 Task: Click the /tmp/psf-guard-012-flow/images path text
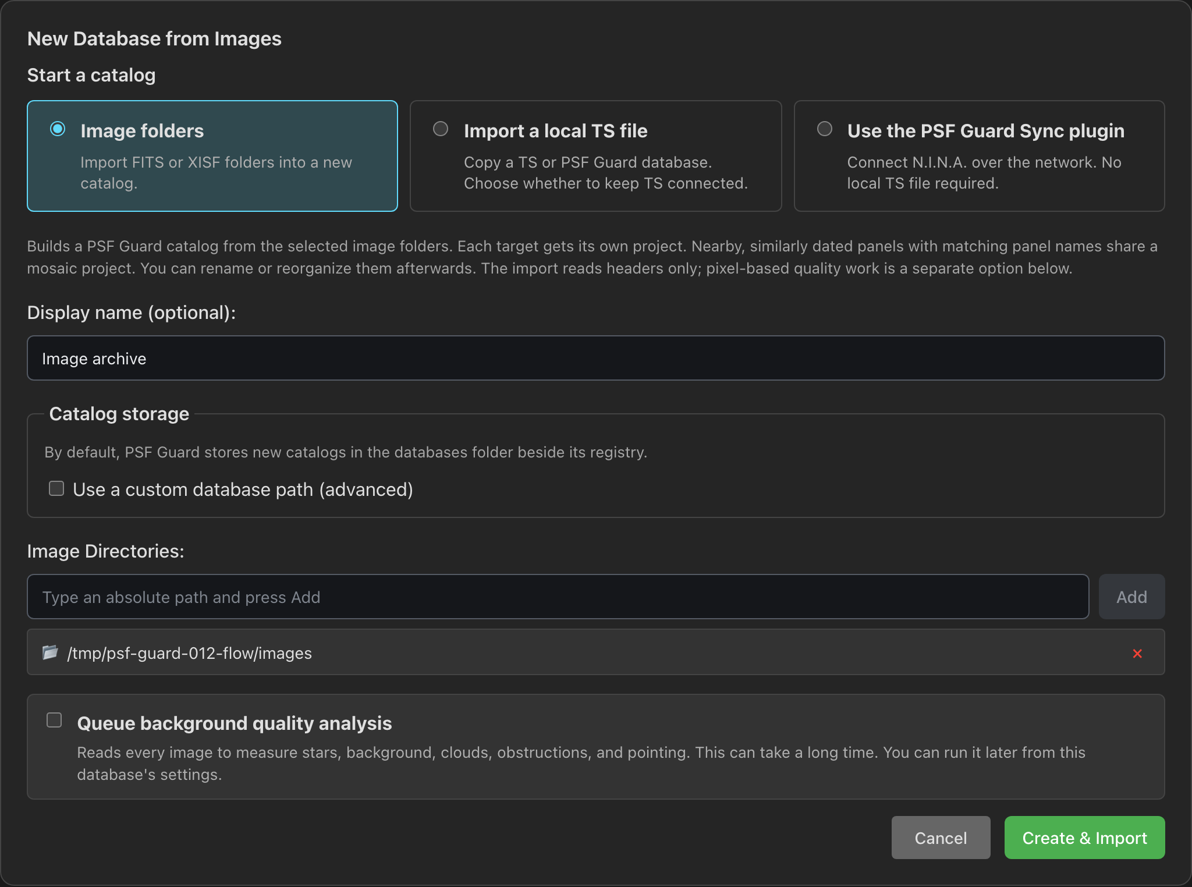[190, 653]
